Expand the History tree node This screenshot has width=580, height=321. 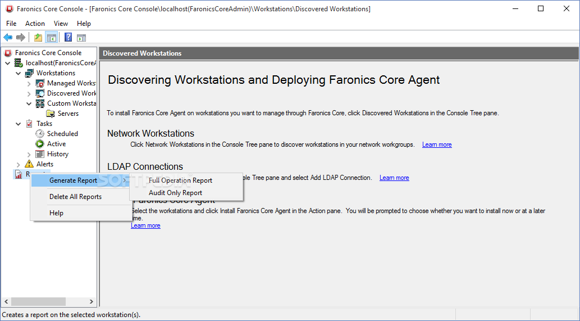tap(29, 154)
